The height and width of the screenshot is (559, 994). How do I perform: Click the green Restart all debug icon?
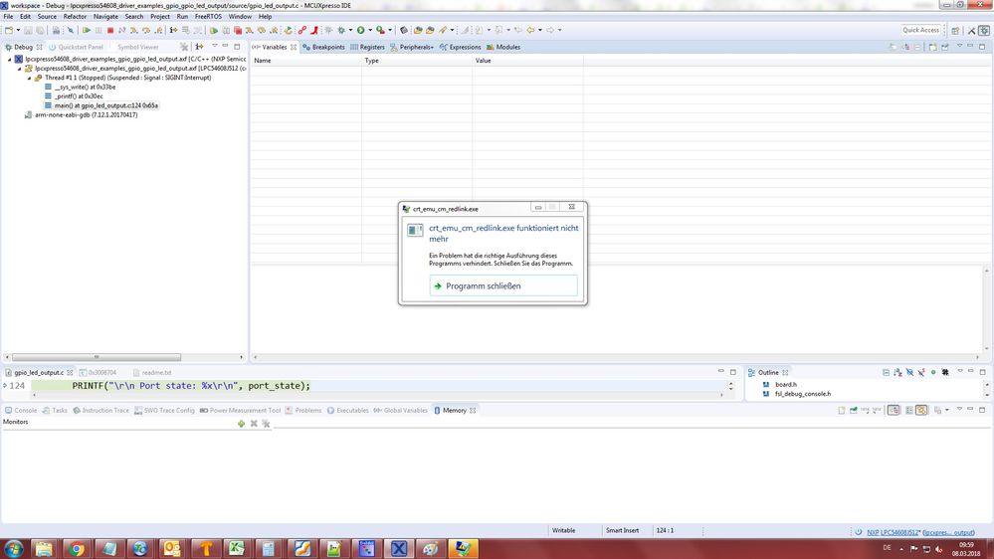(214, 30)
